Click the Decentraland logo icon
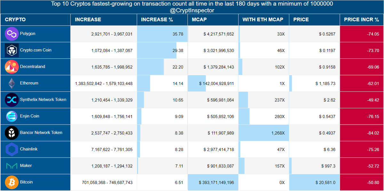This screenshot has height=191, width=384. pos(12,67)
